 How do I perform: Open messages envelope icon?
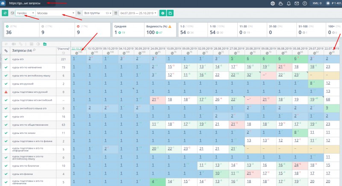click(297, 3)
